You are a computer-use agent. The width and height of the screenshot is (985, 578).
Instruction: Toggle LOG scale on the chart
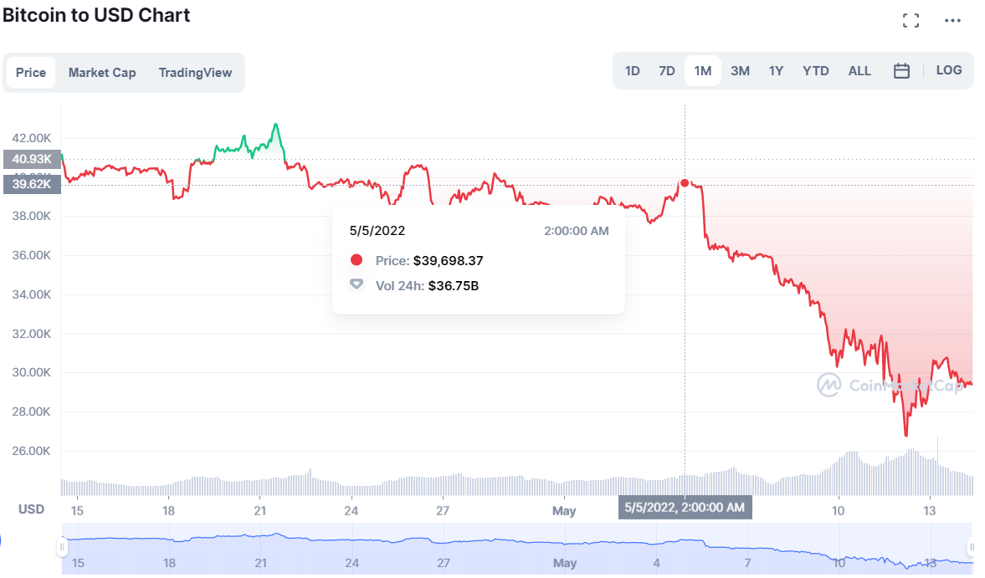click(x=948, y=70)
